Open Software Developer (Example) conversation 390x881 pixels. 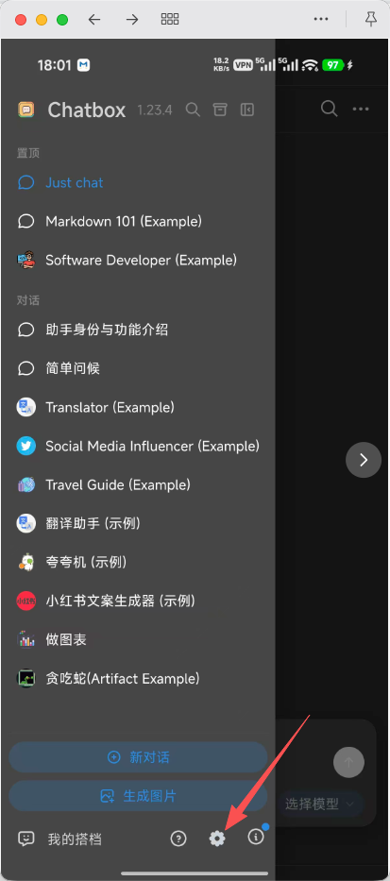(x=138, y=260)
